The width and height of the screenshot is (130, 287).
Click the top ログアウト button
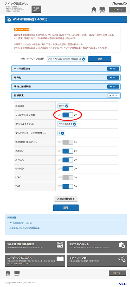(117, 10)
